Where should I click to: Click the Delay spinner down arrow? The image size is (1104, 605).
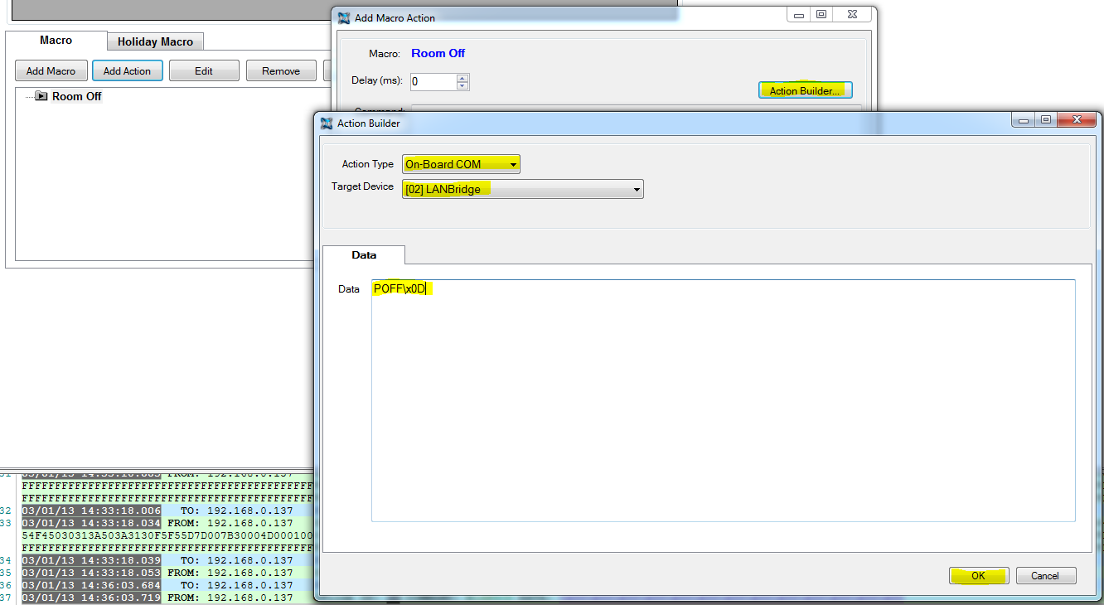click(462, 85)
